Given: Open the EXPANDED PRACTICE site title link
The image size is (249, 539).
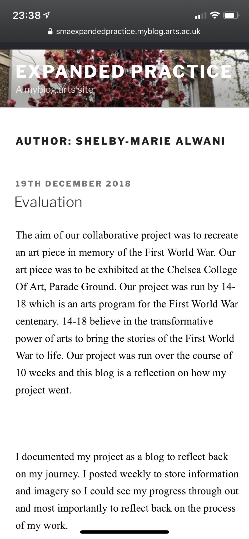Looking at the screenshot, I should tap(124, 71).
